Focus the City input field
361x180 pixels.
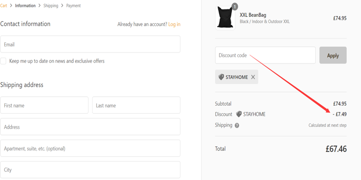click(x=90, y=170)
